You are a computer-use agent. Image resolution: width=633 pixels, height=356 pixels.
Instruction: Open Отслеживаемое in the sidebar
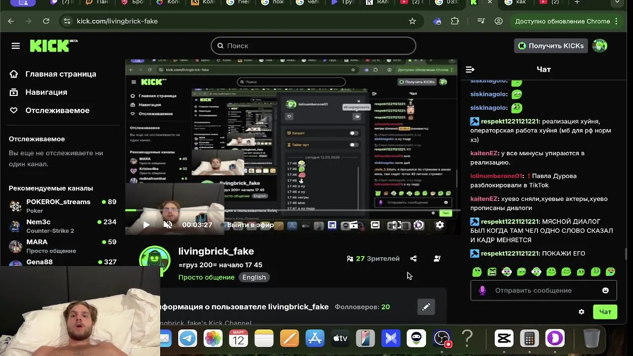pyautogui.click(x=49, y=111)
